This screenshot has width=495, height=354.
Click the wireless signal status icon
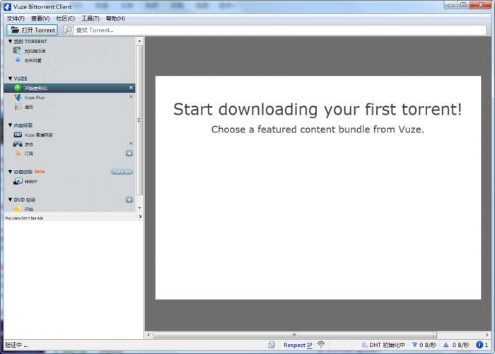[321, 345]
